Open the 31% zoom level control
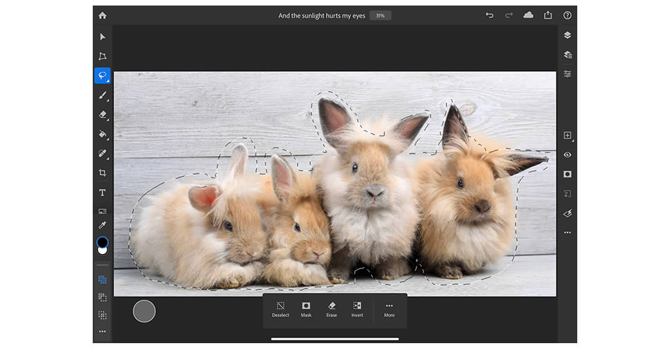The width and height of the screenshot is (670, 348). click(x=379, y=15)
